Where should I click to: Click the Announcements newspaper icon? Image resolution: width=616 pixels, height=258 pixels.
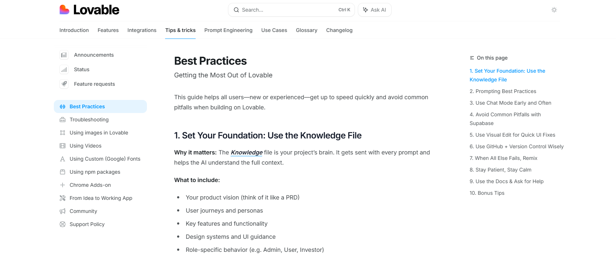[x=64, y=55]
